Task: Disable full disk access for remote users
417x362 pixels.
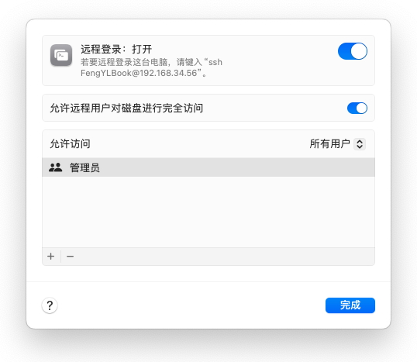Action: (357, 108)
